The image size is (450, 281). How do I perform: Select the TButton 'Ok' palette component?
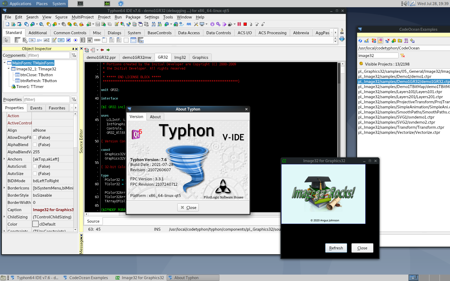(32, 40)
